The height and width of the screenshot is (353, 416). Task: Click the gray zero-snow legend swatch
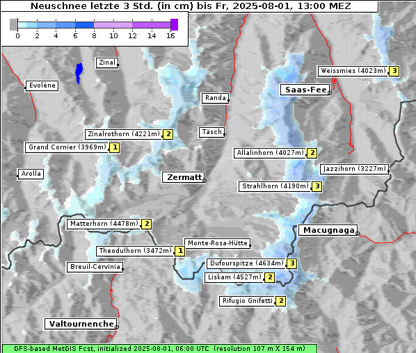(x=13, y=24)
